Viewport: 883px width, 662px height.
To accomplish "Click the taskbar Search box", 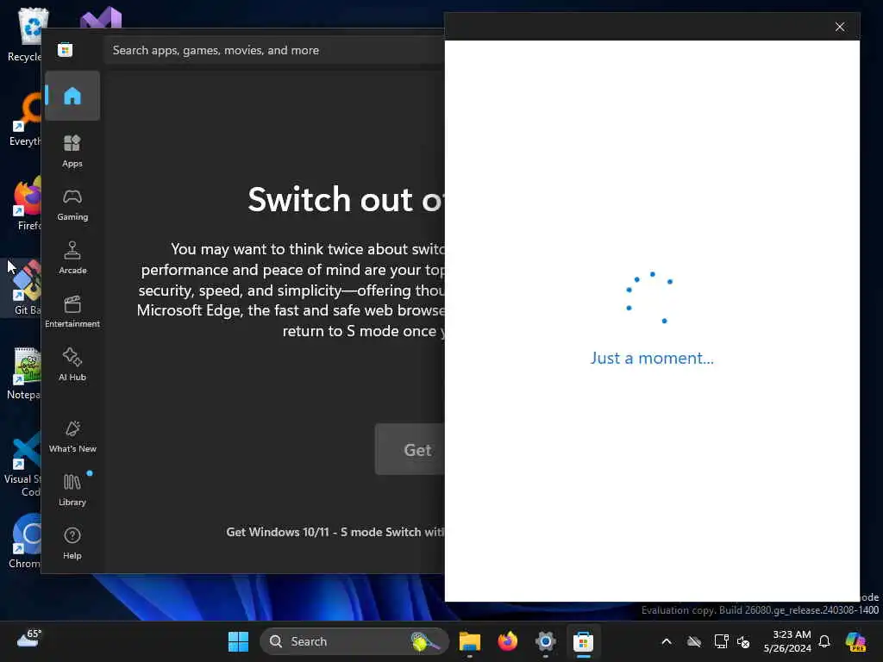I will (354, 641).
